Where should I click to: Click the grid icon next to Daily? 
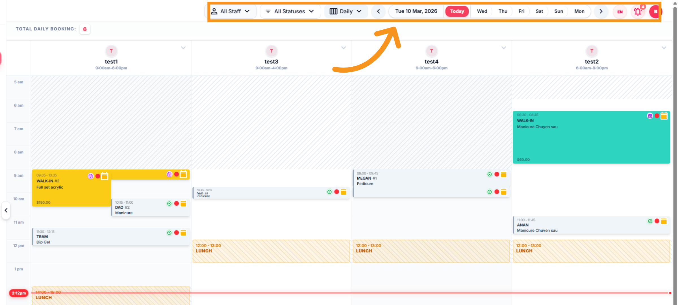coord(333,11)
